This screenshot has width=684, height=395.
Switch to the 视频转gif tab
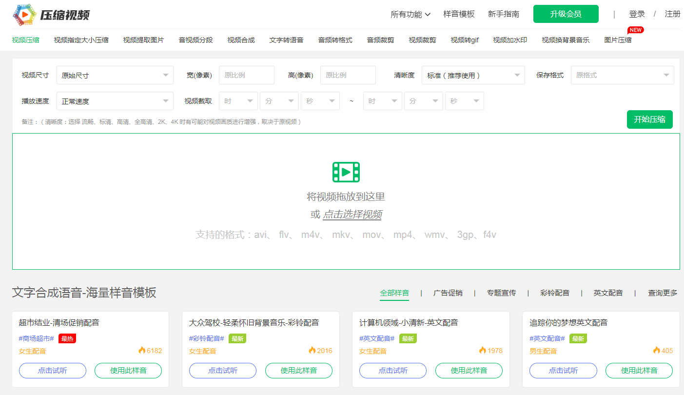[x=464, y=39]
